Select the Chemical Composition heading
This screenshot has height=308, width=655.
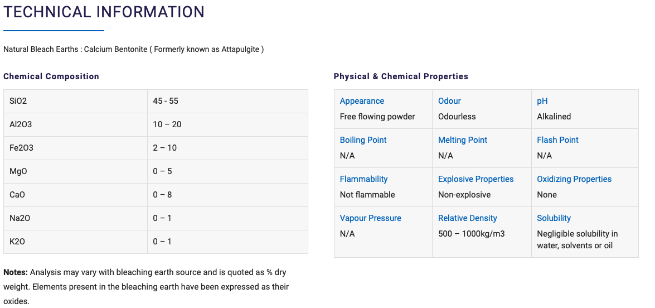coord(51,76)
